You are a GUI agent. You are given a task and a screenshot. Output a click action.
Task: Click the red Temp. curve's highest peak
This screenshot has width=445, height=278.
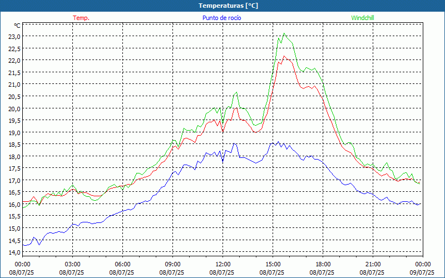(284, 56)
